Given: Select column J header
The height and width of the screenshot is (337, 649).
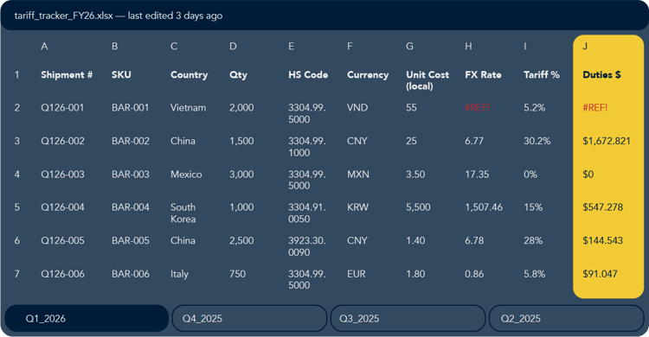Looking at the screenshot, I should click(585, 47).
